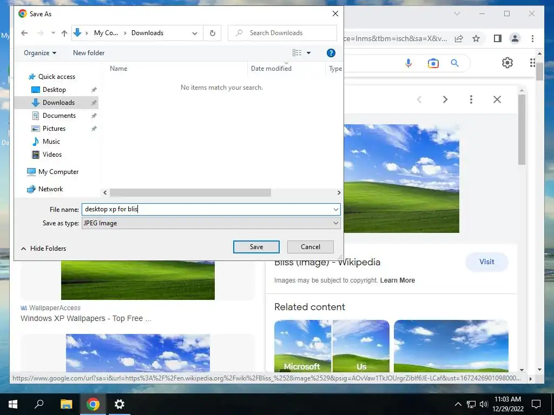The height and width of the screenshot is (415, 554).
Task: Click the file list horizontal scrollbar
Action: 190,193
